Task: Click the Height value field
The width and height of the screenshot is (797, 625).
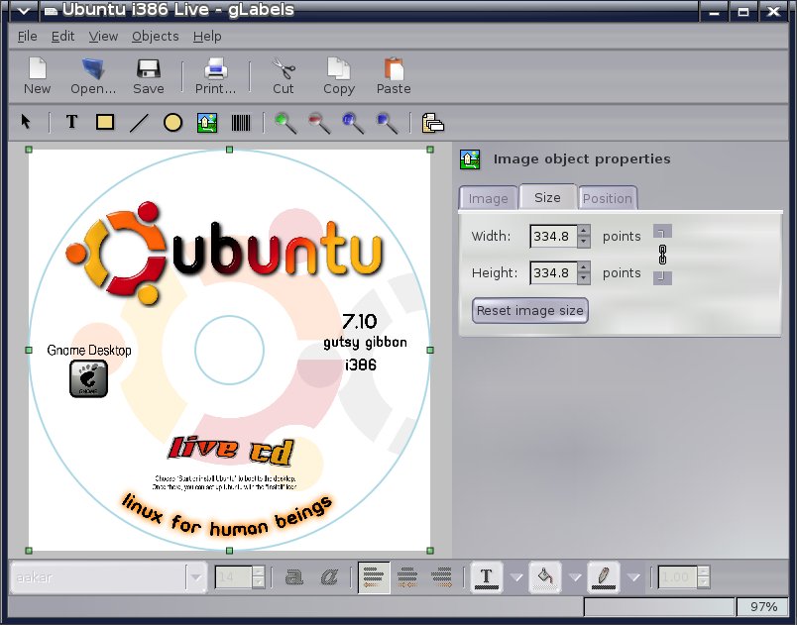Action: coord(553,272)
